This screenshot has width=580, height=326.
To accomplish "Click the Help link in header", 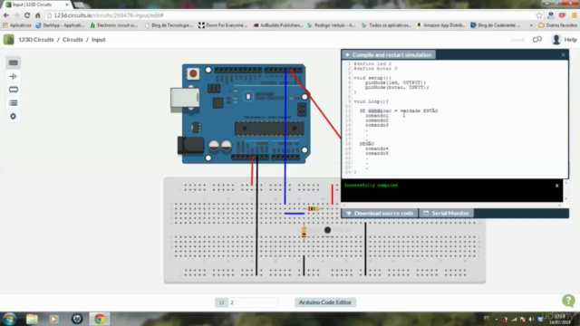I will point(570,40).
